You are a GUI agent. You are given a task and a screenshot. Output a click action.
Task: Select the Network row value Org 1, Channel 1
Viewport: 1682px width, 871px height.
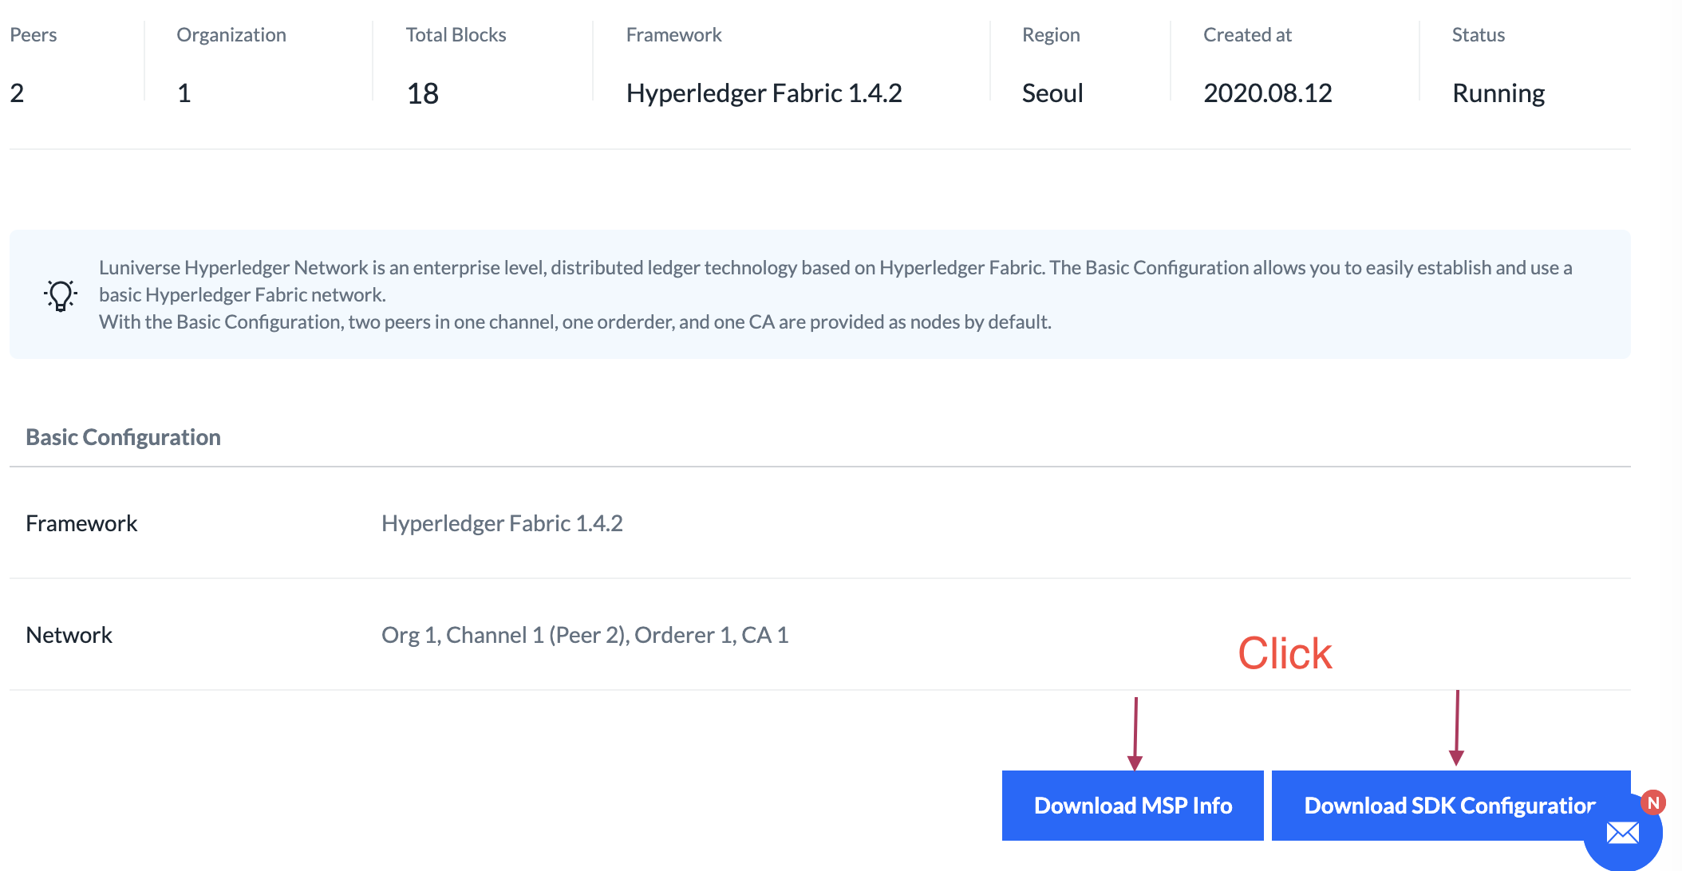585,635
